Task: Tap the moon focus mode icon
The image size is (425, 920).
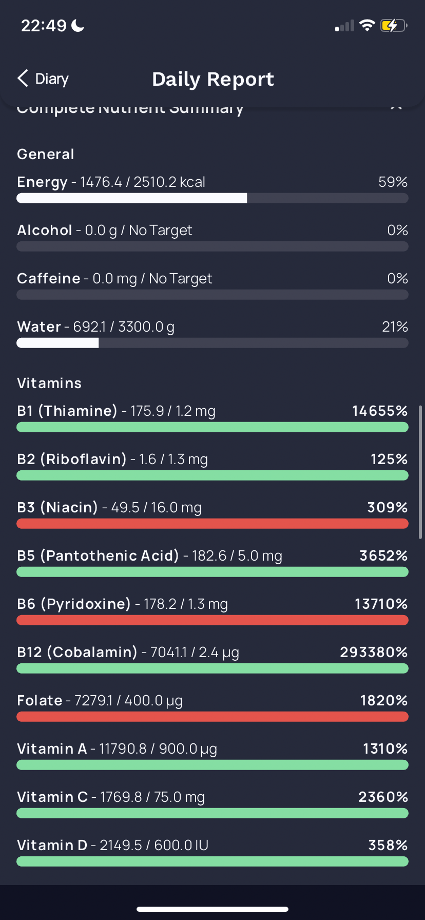Action: click(78, 25)
